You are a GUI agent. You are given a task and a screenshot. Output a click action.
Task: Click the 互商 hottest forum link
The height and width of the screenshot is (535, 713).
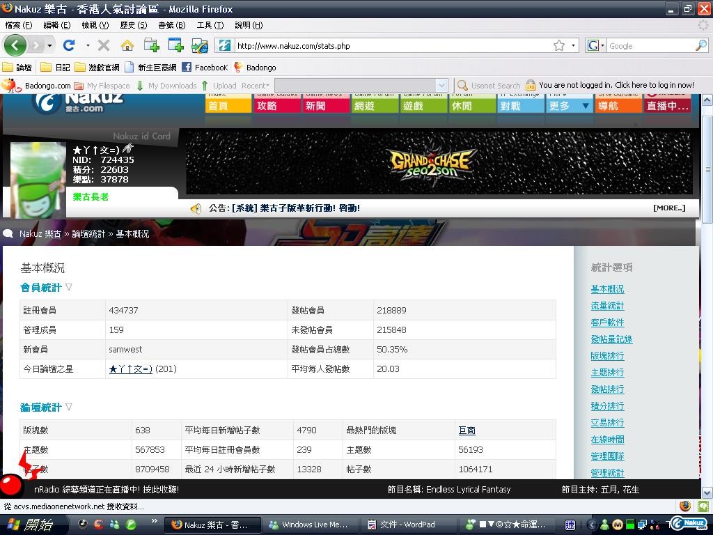(x=467, y=431)
